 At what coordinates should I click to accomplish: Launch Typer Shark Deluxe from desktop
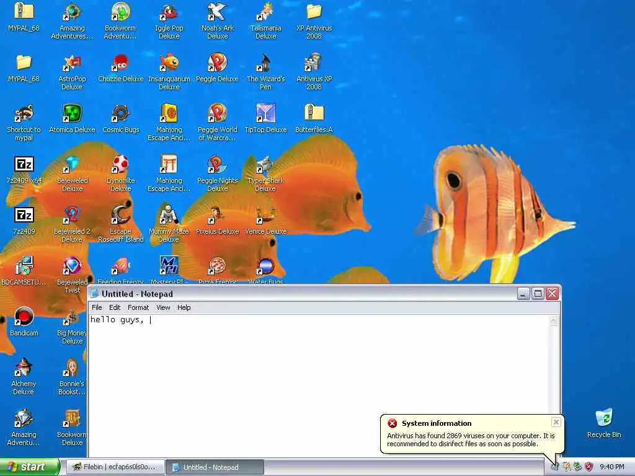point(265,174)
